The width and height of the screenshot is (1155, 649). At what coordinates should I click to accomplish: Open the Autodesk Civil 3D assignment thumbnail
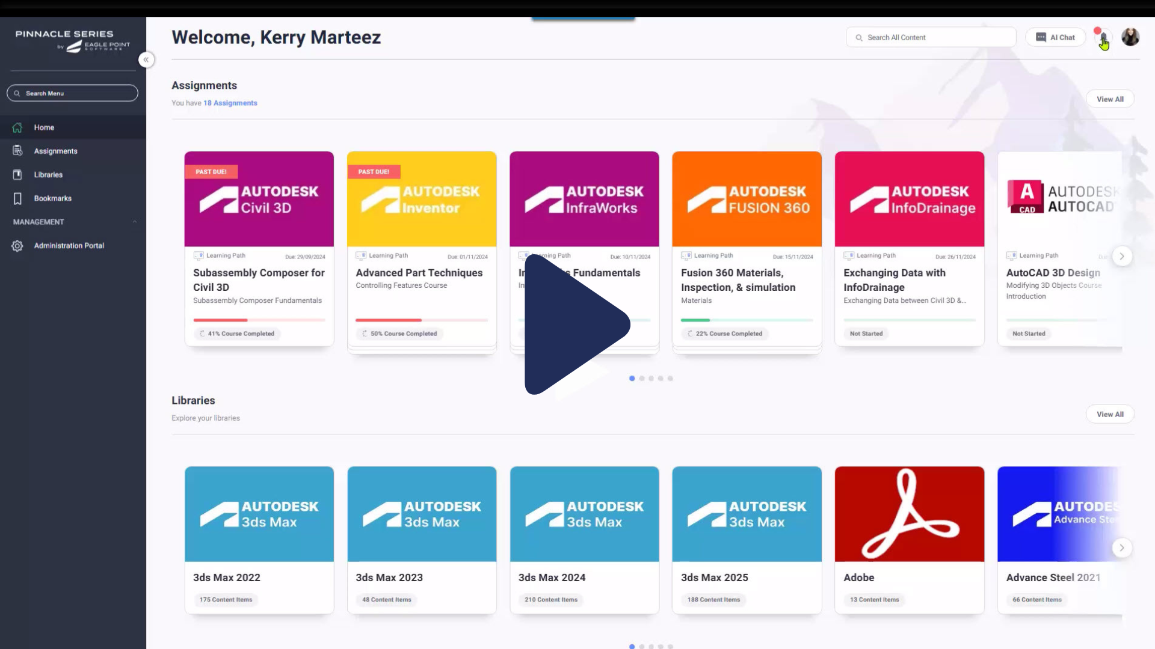pyautogui.click(x=259, y=199)
